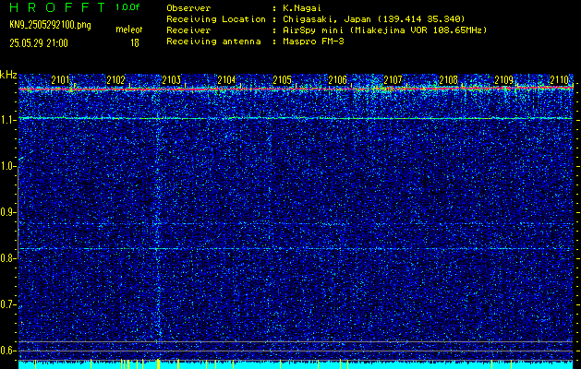The width and height of the screenshot is (581, 369).
Task: Click the Maspro FM-3 antenna text
Action: (313, 42)
